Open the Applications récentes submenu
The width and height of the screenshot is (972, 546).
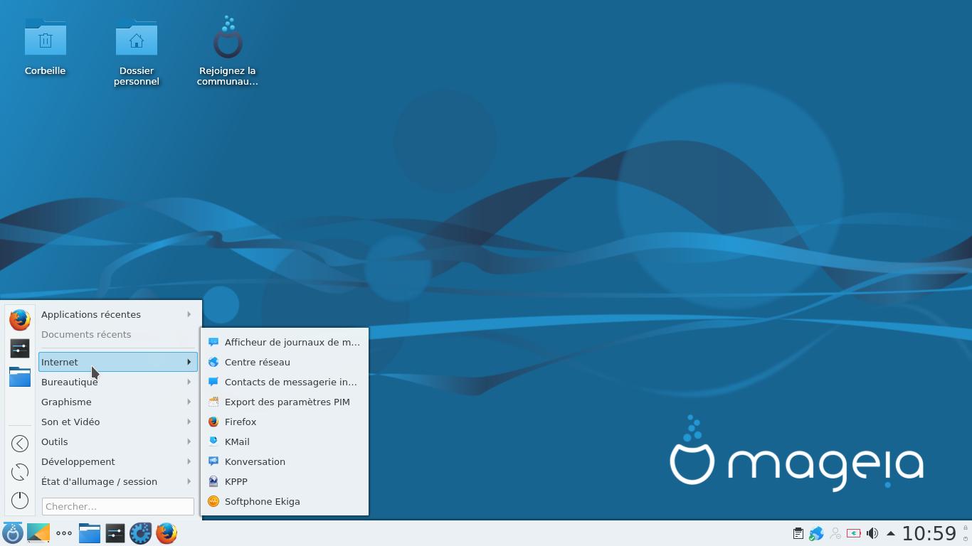click(117, 314)
